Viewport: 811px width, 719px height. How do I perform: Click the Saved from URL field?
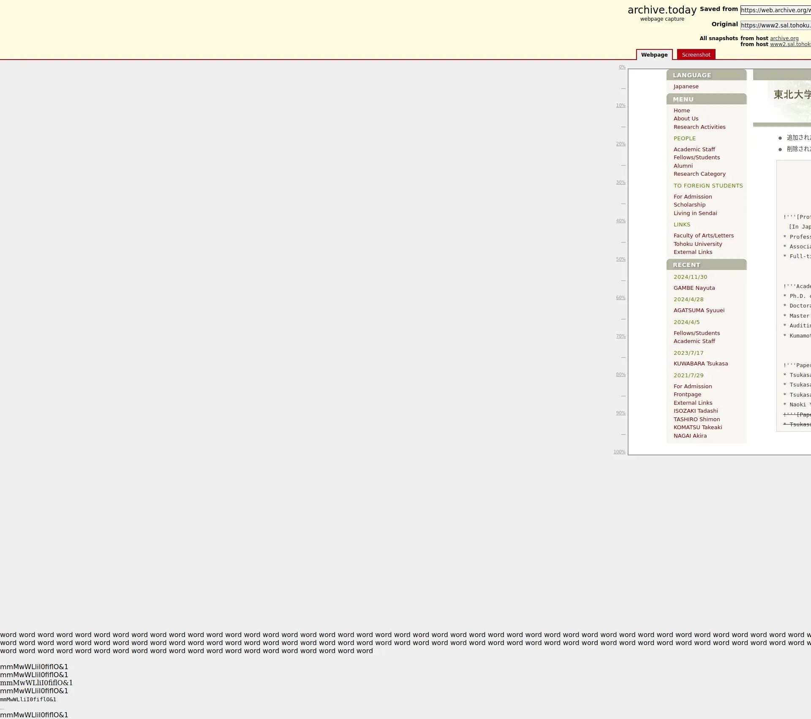pyautogui.click(x=775, y=10)
